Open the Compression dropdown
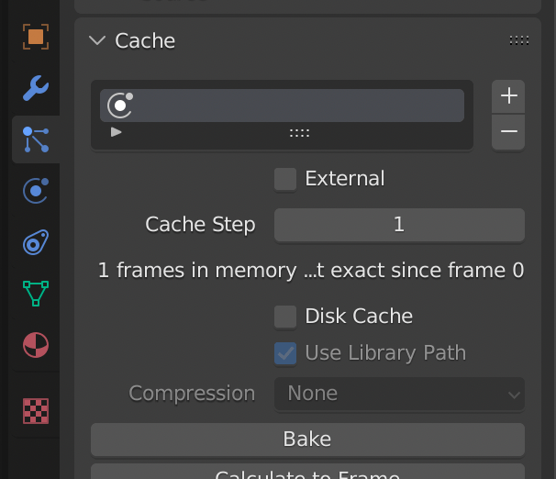556x479 pixels. 399,394
